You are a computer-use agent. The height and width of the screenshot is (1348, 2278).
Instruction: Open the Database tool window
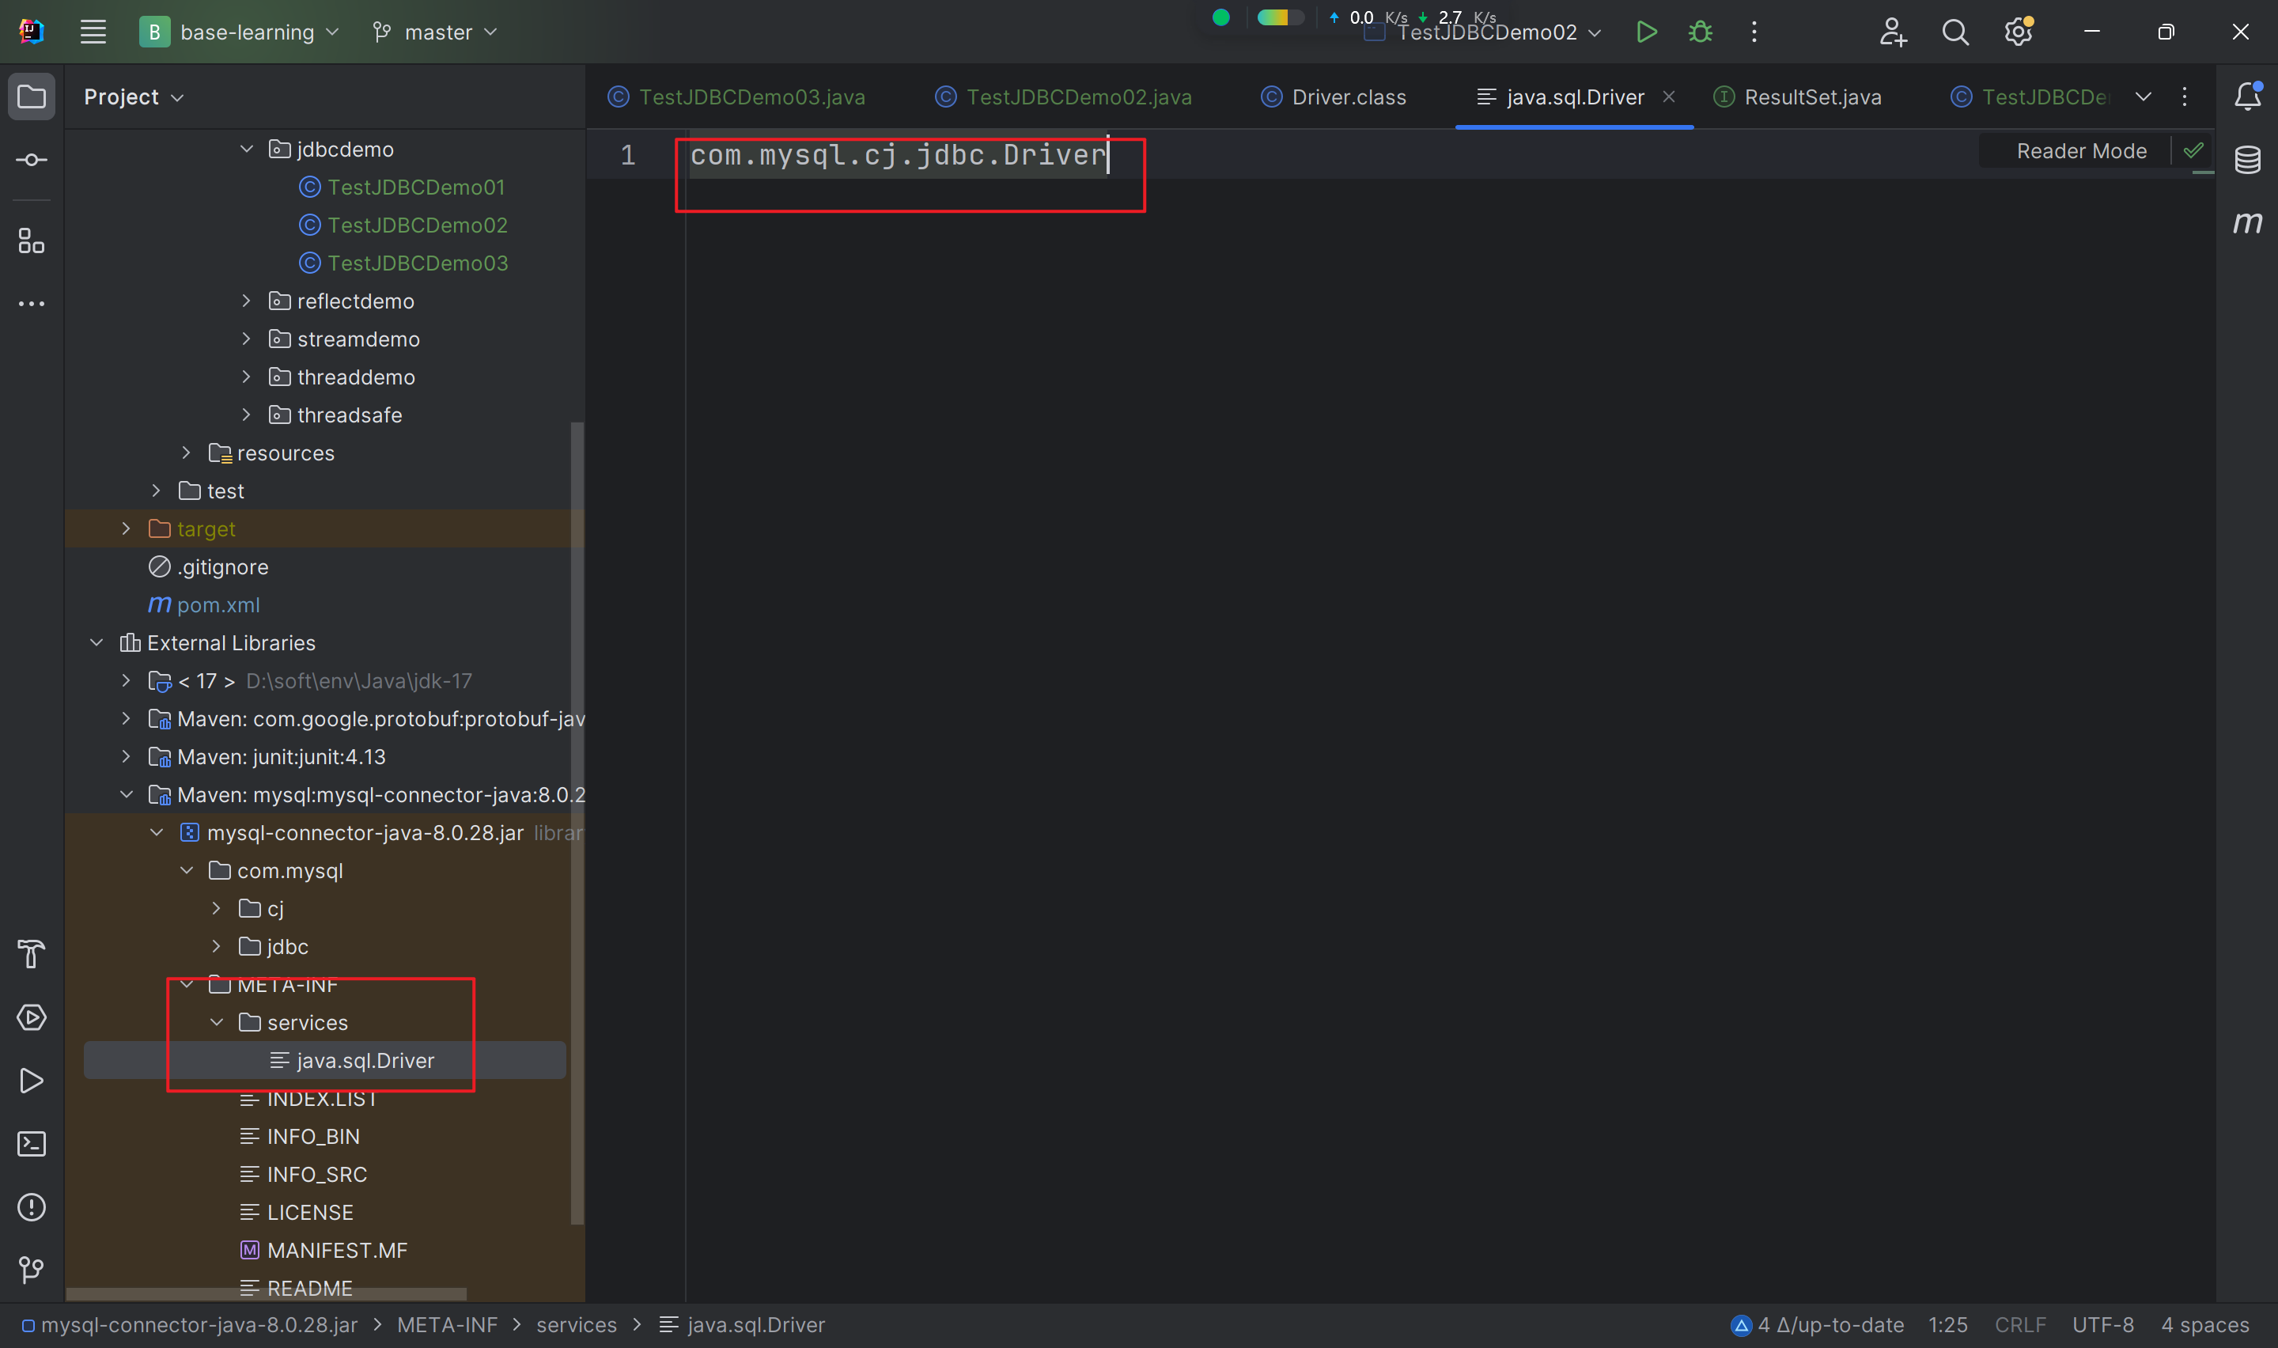pyautogui.click(x=2247, y=160)
